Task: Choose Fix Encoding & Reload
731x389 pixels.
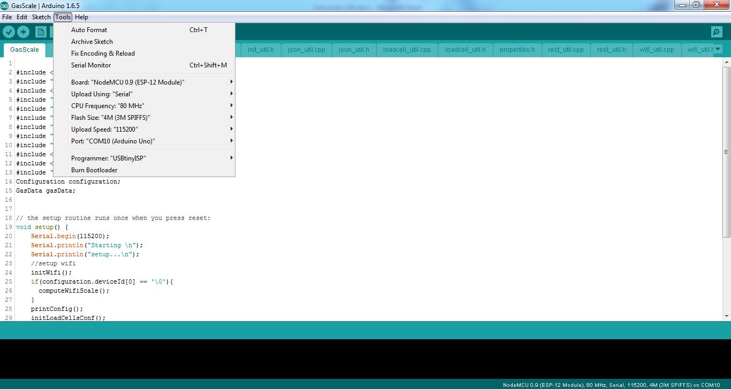Action: point(144,54)
